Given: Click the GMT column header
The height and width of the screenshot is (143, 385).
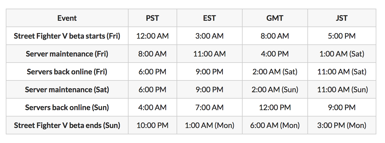Looking at the screenshot, I should (275, 18).
